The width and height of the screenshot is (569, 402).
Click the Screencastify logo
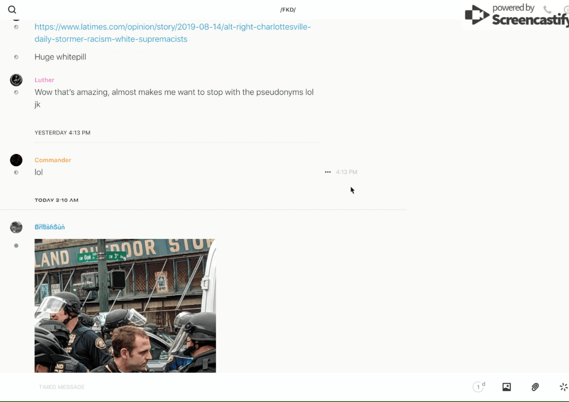click(515, 16)
